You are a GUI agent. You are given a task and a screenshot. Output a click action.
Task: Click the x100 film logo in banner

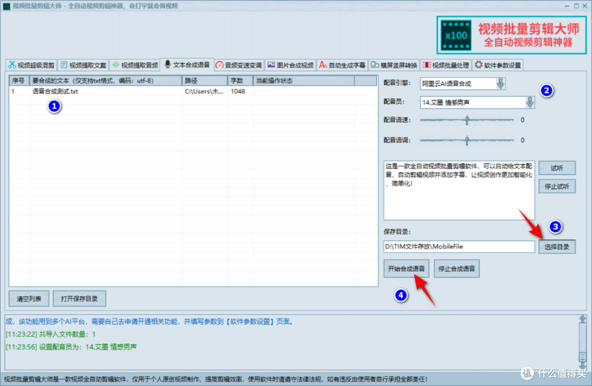[x=456, y=36]
